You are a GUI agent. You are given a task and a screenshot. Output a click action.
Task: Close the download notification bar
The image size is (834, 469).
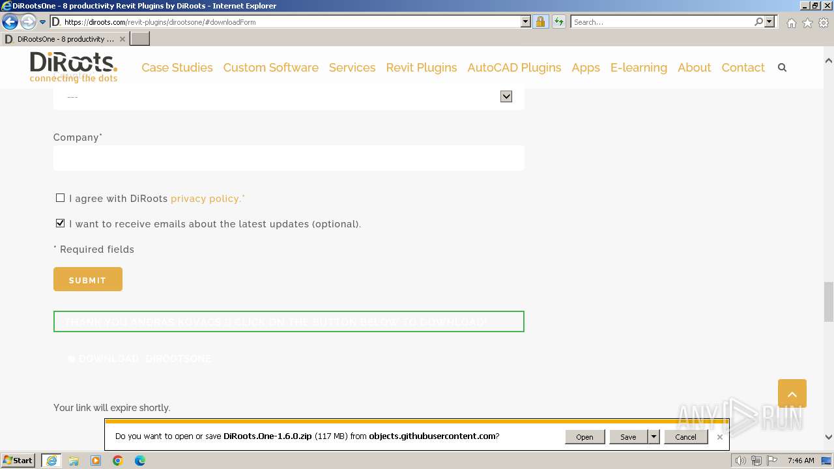pyautogui.click(x=719, y=437)
